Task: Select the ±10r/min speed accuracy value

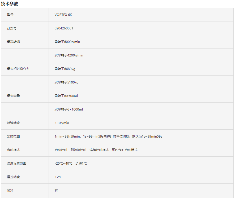Action: [x=62, y=123]
